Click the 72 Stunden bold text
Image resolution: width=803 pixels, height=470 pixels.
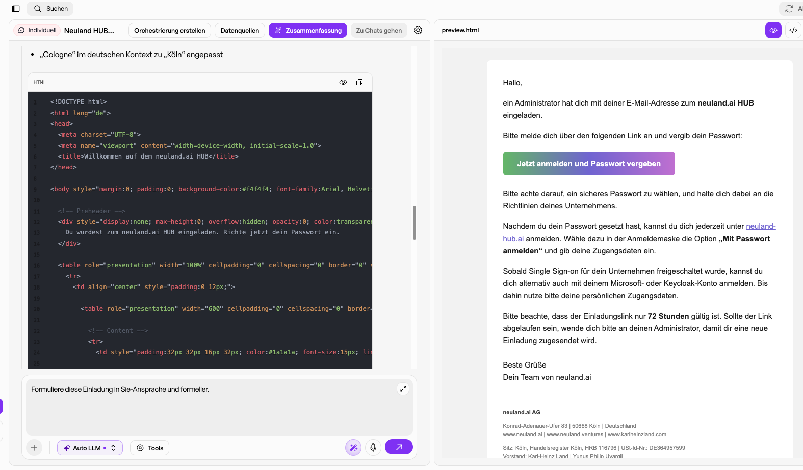click(x=668, y=316)
